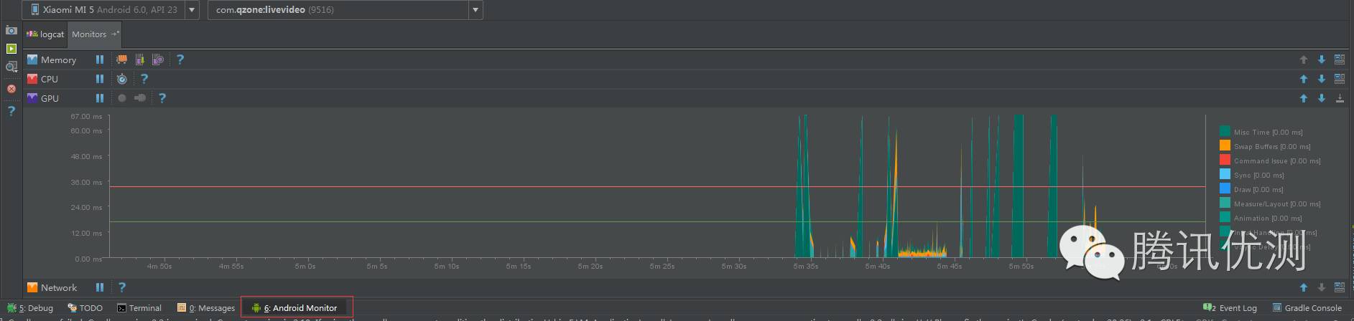Click the GPU monitor graph icon
The image size is (1354, 321).
(x=32, y=98)
